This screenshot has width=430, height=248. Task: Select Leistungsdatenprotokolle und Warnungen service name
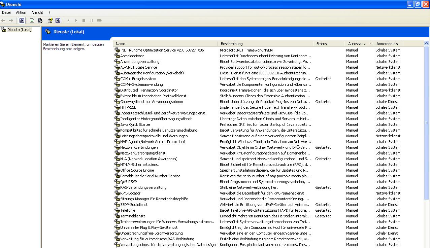[x=154, y=136]
